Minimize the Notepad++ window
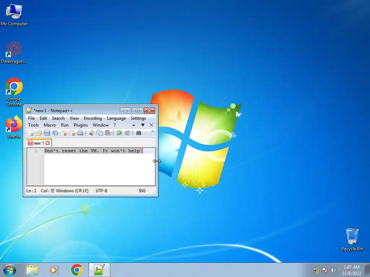The height and width of the screenshot is (277, 370). click(125, 110)
